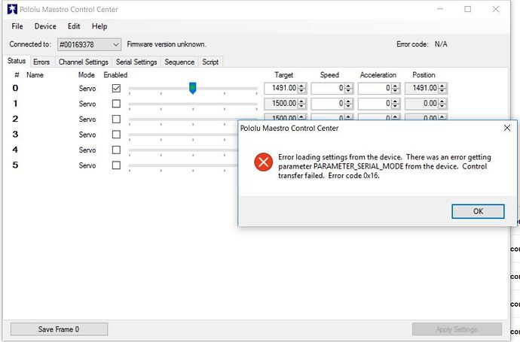
Task: Increase channel 0 Target value stepper
Action: [x=301, y=86]
